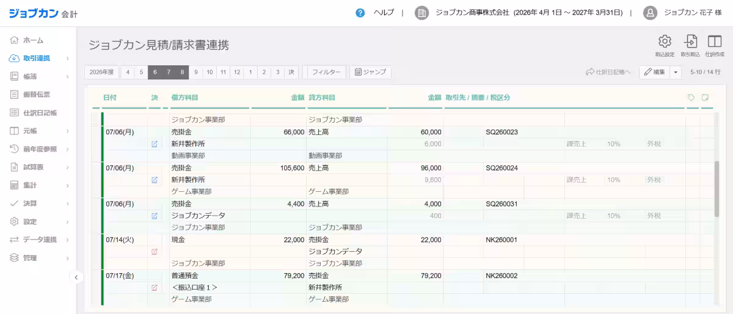Click the 日付 column header
The height and width of the screenshot is (314, 733).
coord(110,98)
